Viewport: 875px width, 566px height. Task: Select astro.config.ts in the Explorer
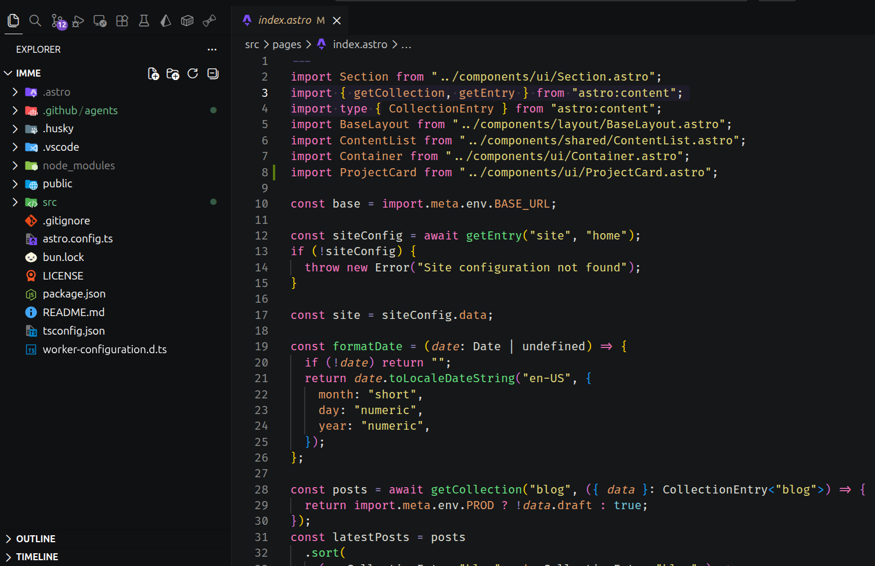[x=78, y=238]
